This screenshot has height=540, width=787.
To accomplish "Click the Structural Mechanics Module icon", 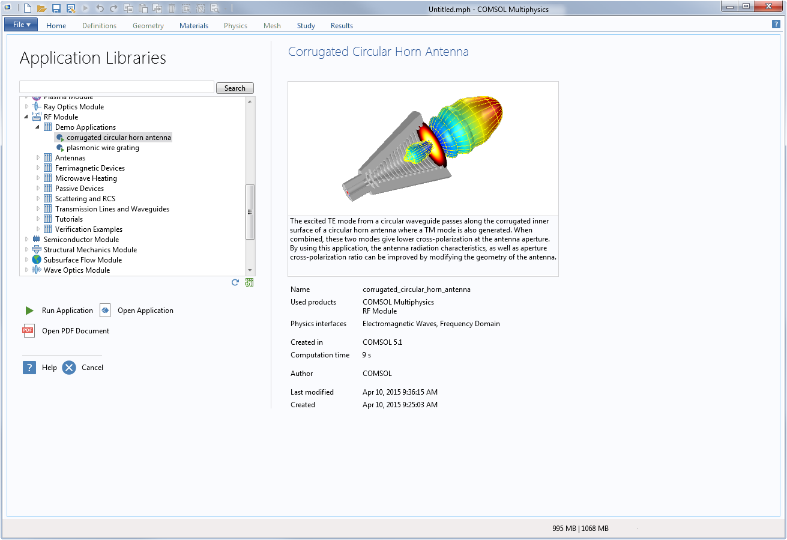I will pyautogui.click(x=37, y=249).
